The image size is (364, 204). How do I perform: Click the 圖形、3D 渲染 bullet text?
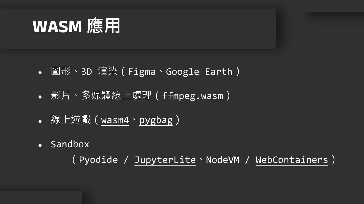coord(84,72)
